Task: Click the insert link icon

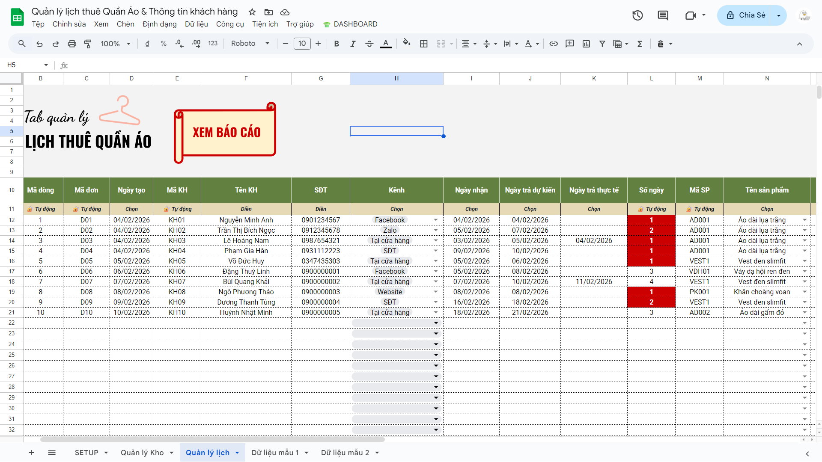Action: [x=553, y=44]
